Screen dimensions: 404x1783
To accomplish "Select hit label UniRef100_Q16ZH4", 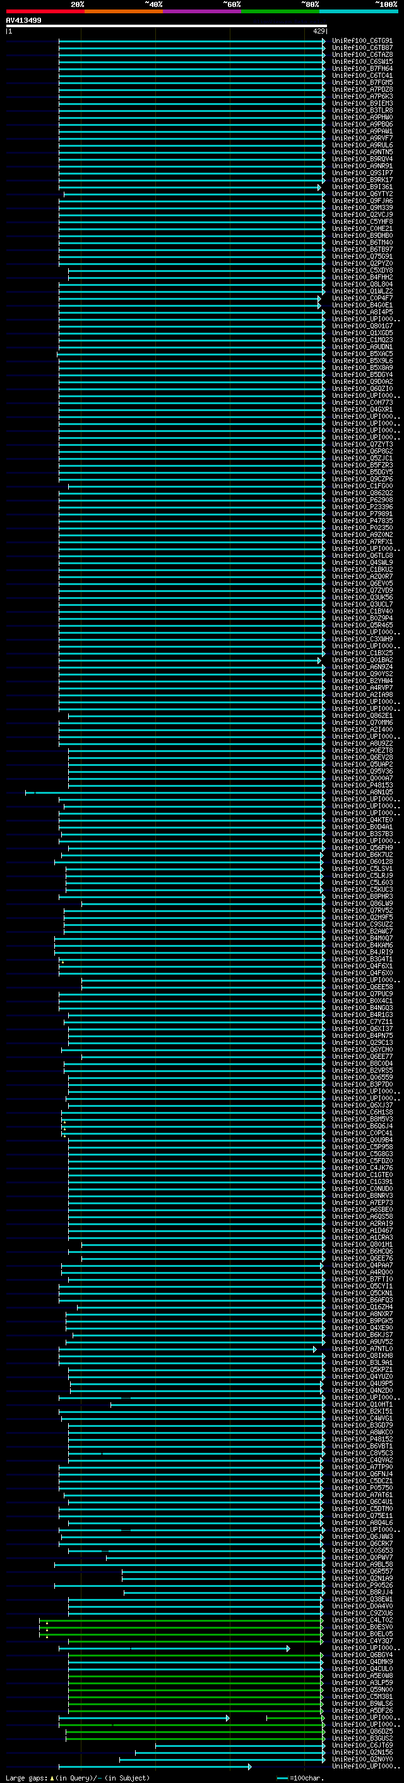I will point(362,1307).
